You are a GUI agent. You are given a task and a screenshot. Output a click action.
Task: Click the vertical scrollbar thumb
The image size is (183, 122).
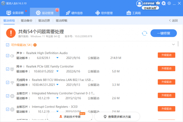pos(178,44)
